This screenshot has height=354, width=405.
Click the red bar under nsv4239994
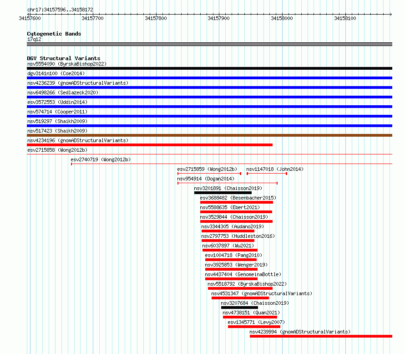click(321, 336)
